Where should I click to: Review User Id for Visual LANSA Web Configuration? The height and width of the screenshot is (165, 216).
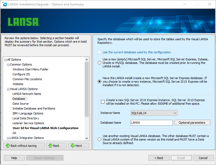(46, 128)
